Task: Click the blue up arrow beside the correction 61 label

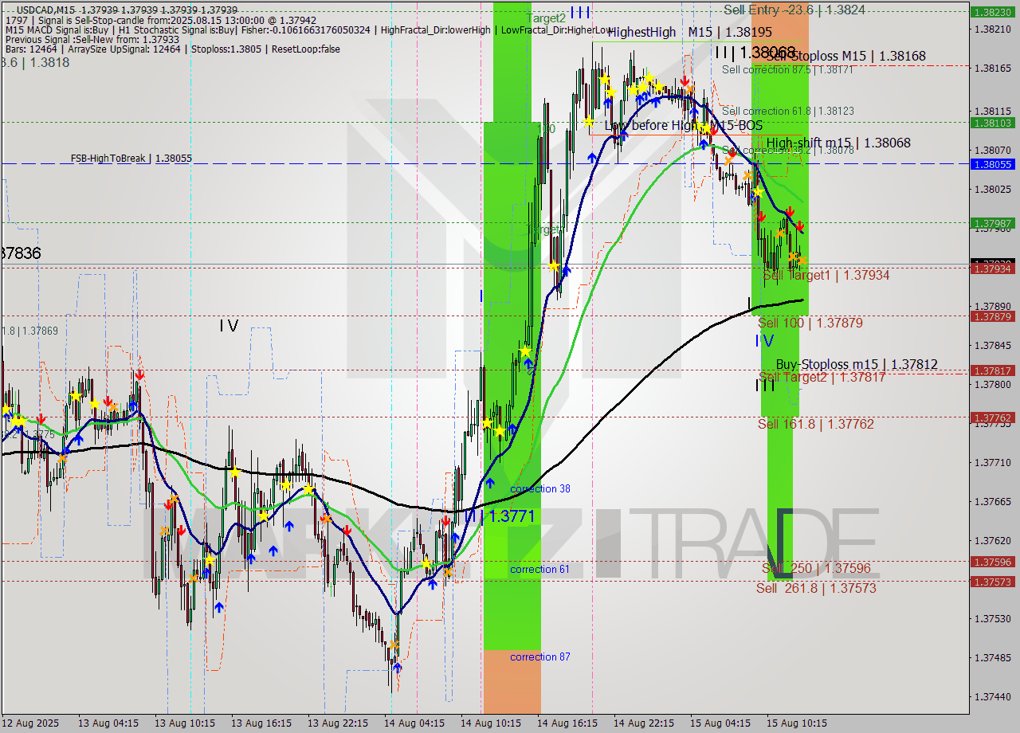Action: (433, 584)
